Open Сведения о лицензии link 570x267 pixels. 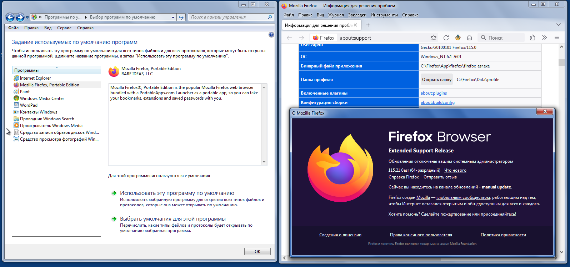[340, 235]
